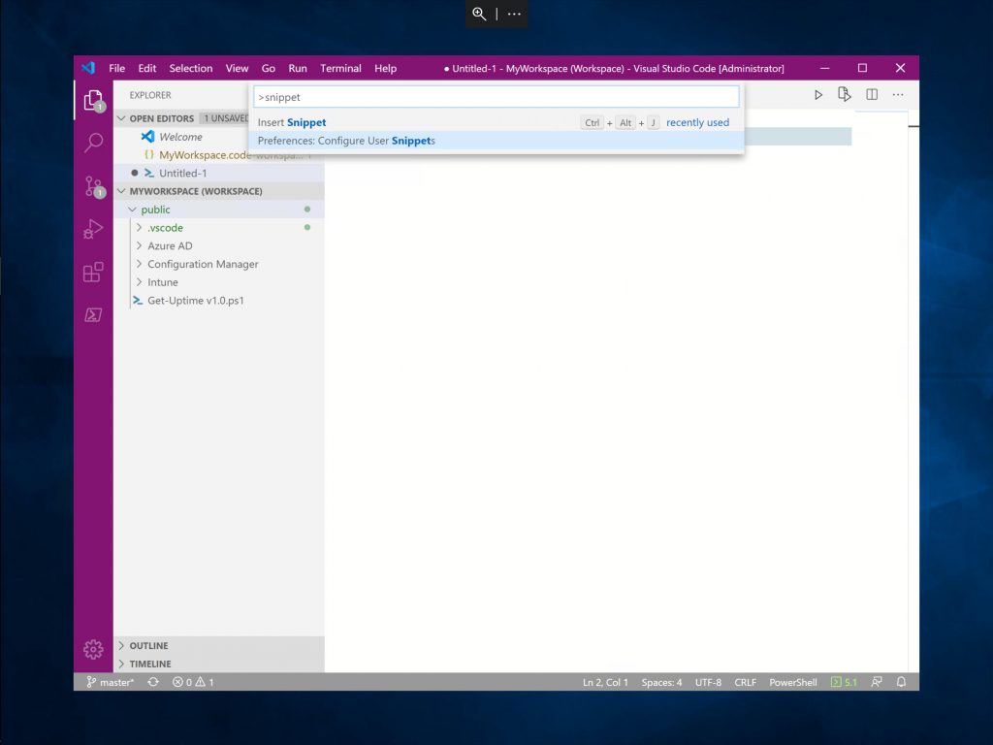Open the Edit menu
993x745 pixels.
point(147,69)
